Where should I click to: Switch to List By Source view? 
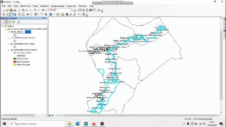6,22
